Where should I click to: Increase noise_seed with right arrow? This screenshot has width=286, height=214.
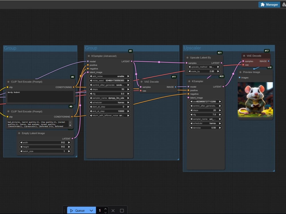point(128,81)
